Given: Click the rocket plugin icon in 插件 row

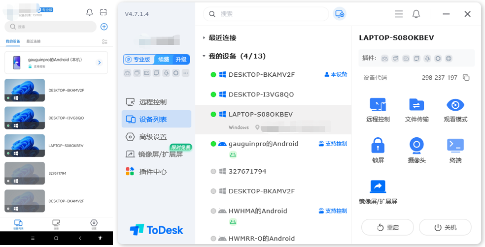Looking at the screenshot, I should tap(427, 59).
